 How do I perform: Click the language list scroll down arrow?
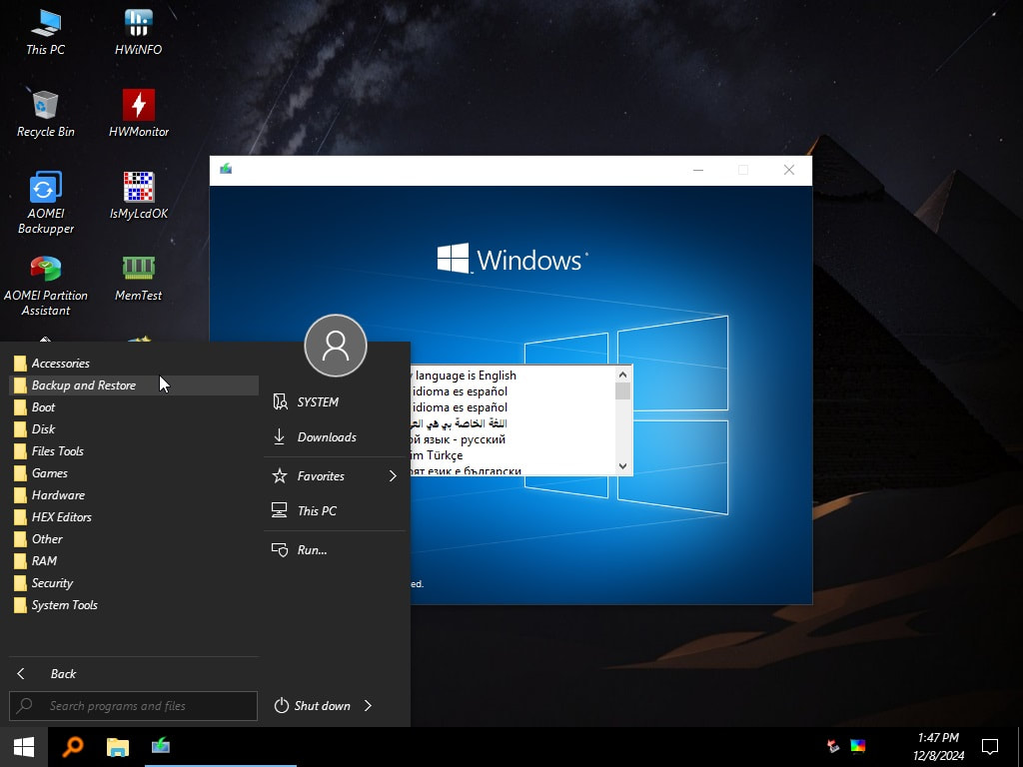(622, 466)
